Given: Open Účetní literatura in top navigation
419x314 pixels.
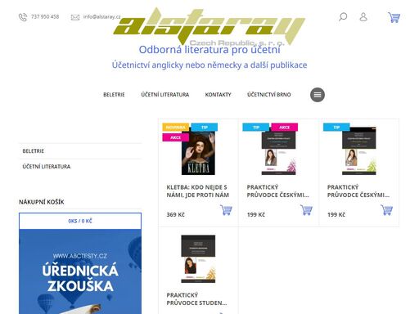Looking at the screenshot, I should 165,95.
